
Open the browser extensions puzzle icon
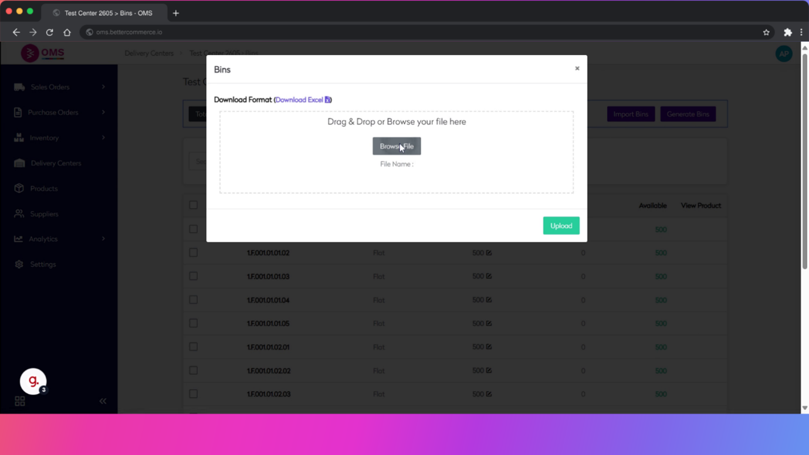tap(787, 32)
